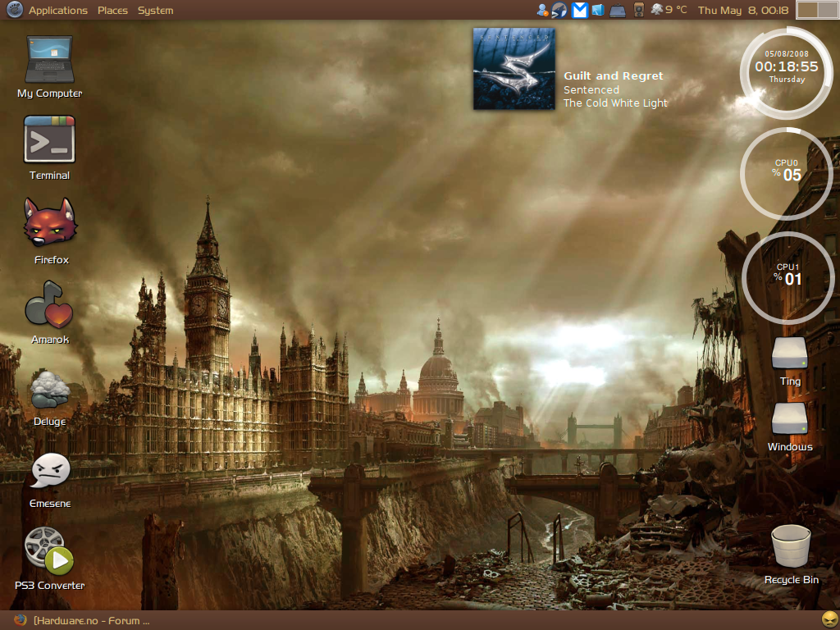Click the blue cube tray icon

tap(598, 10)
